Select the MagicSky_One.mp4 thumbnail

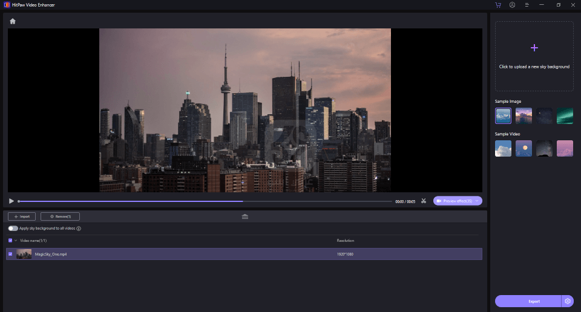[x=24, y=254]
